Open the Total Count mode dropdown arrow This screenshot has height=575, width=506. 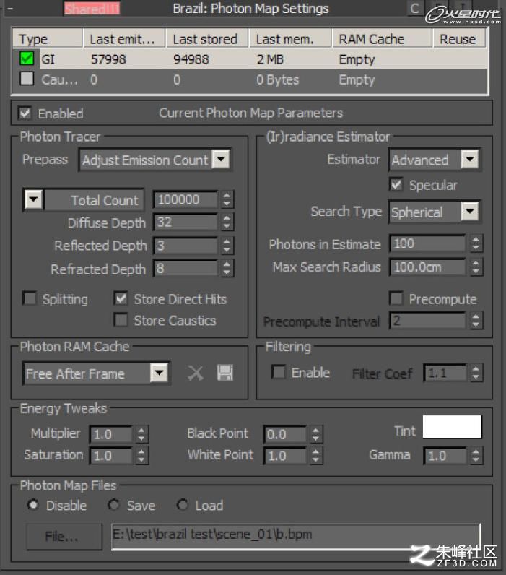tap(34, 200)
